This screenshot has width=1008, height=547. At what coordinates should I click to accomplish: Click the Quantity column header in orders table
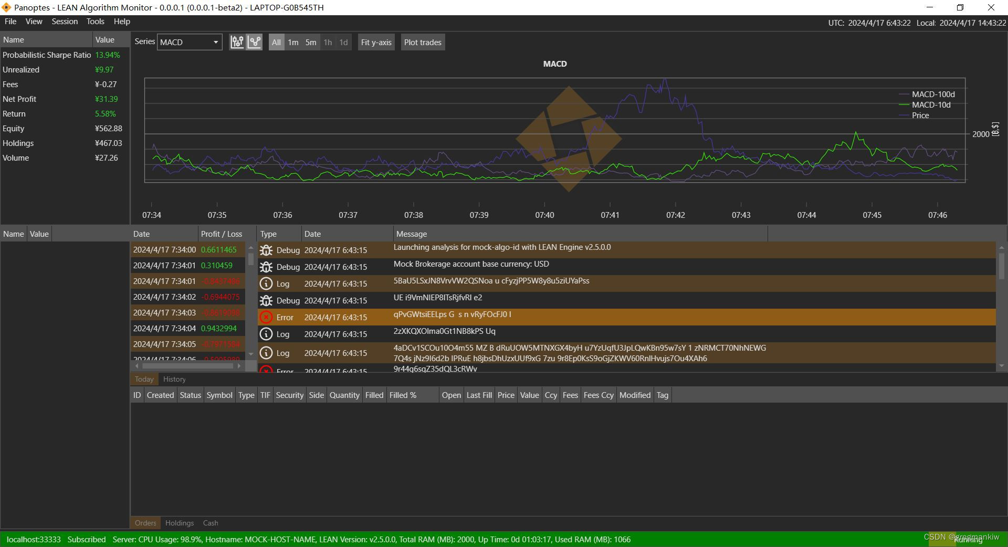344,395
